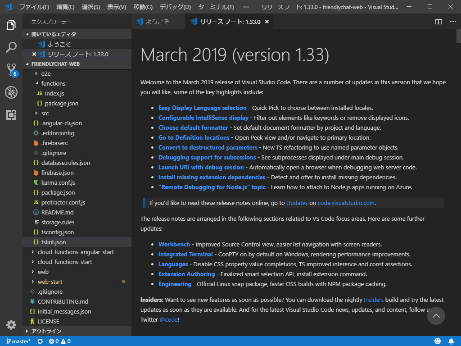Switch to the ようこそ tab

(x=158, y=22)
